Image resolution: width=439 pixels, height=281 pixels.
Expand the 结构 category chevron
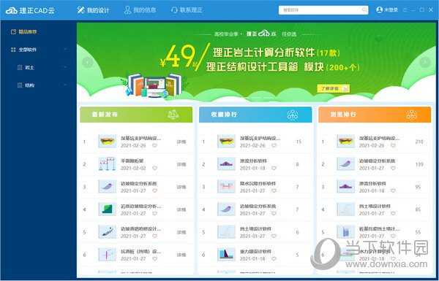click(x=65, y=85)
